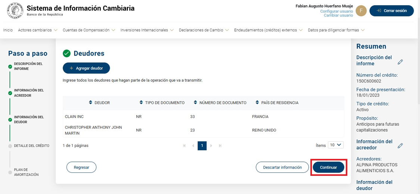
Task: Open the items per page dropdown
Action: [x=335, y=145]
